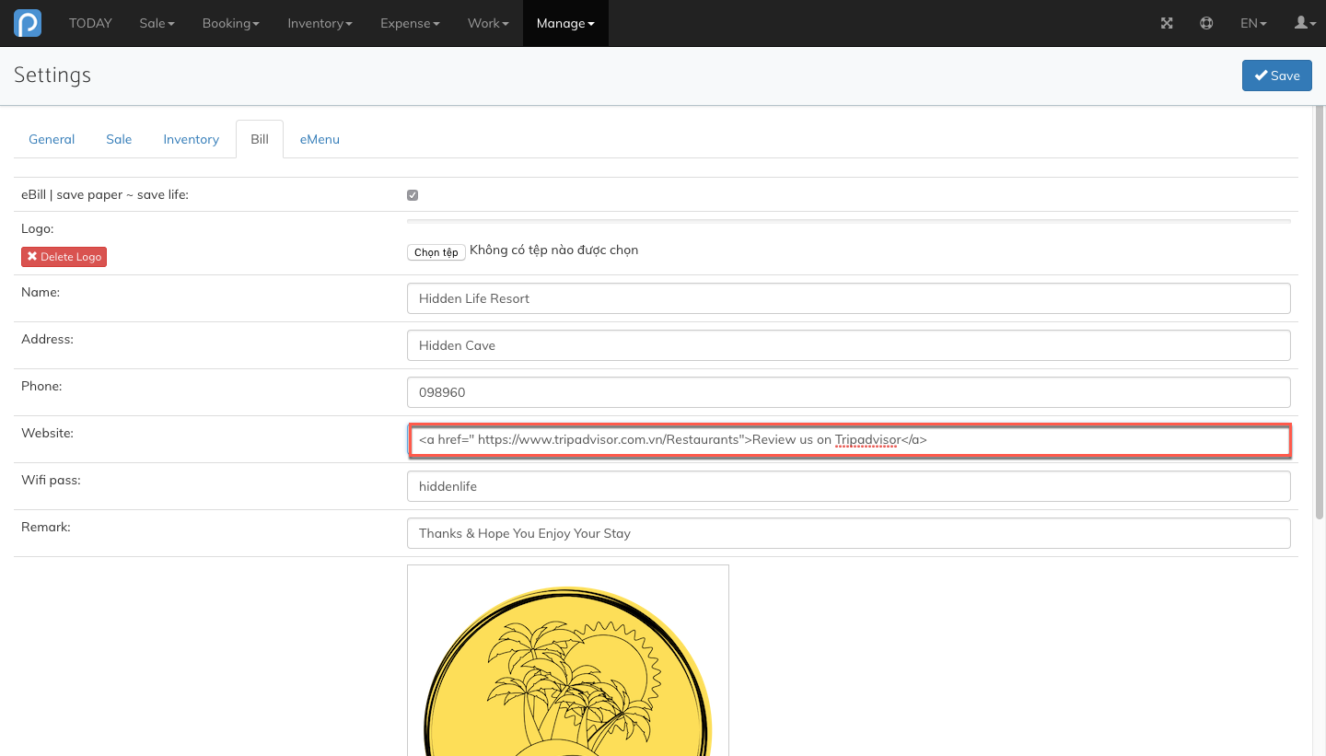The height and width of the screenshot is (756, 1326).
Task: Switch to the eMenu tab
Action: [x=320, y=139]
